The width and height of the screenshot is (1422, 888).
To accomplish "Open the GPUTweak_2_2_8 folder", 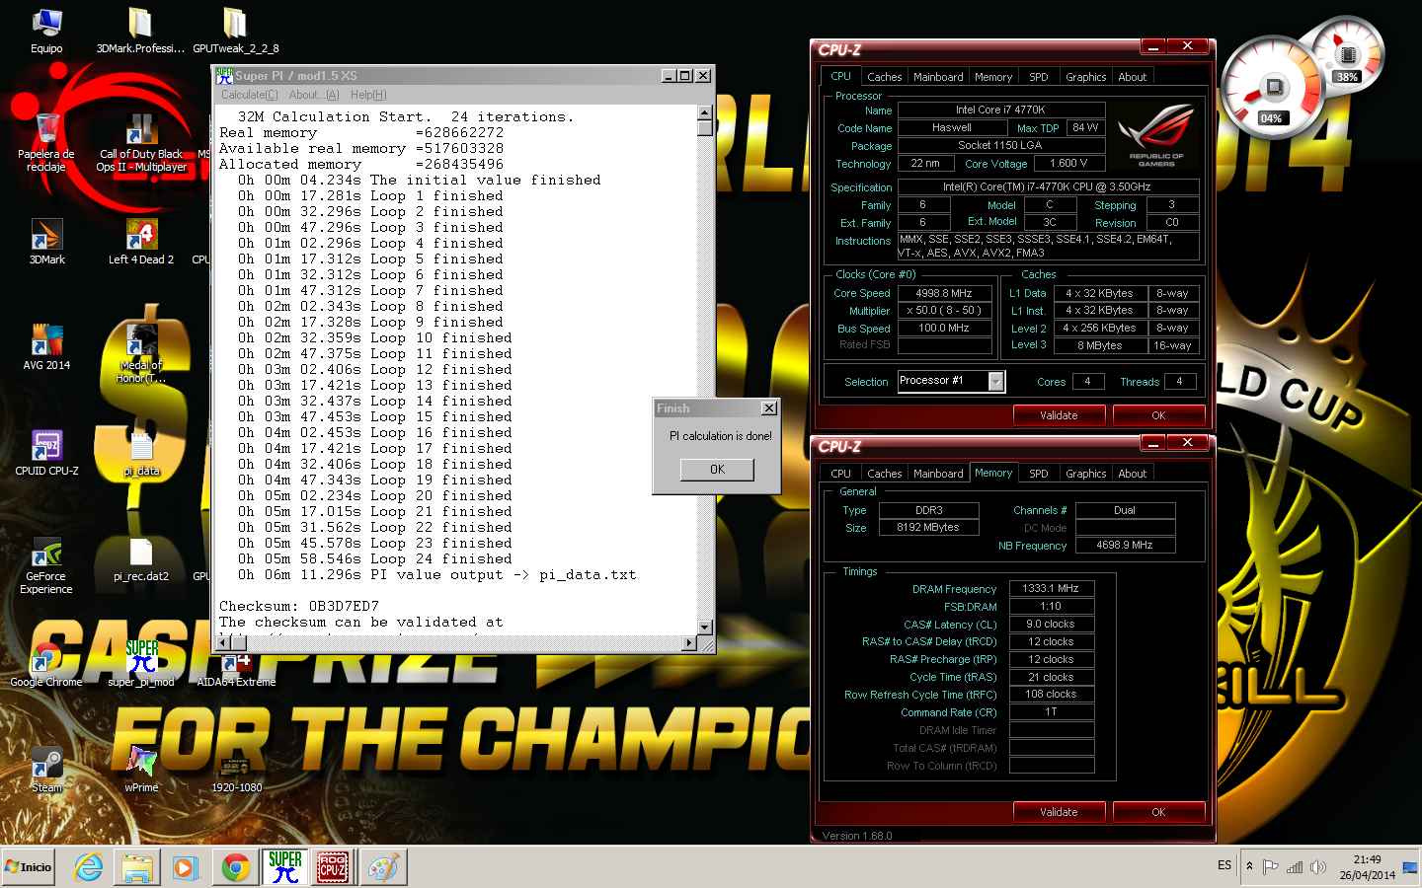I will pos(235,30).
